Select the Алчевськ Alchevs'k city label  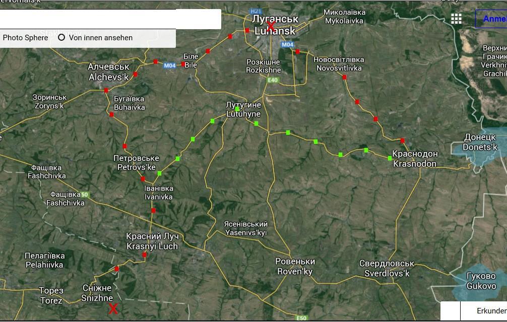click(x=109, y=72)
